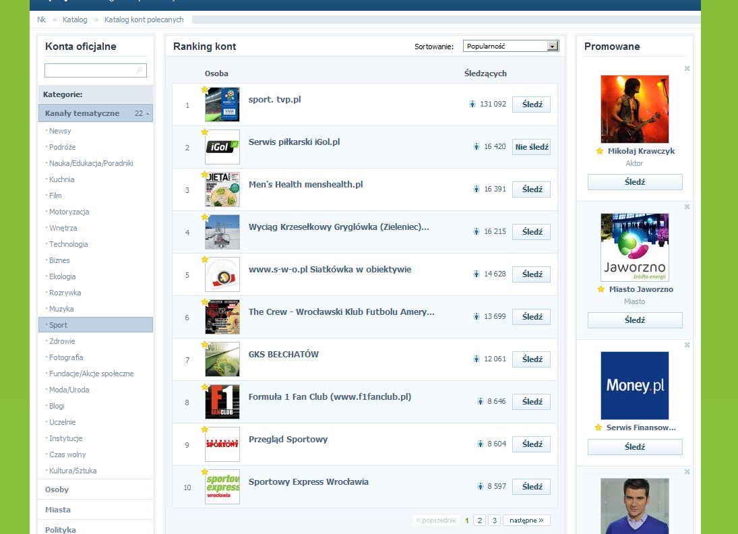Select the highlighted Sport category

[x=96, y=325]
